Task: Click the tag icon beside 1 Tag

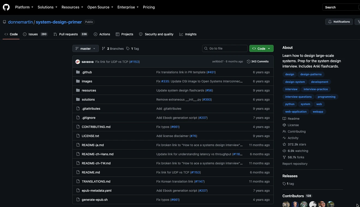Action: [x=128, y=48]
